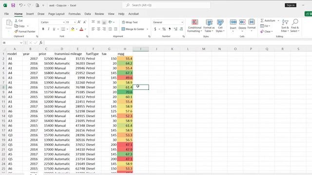
Task: Apply comma style
Action: pos(170,29)
